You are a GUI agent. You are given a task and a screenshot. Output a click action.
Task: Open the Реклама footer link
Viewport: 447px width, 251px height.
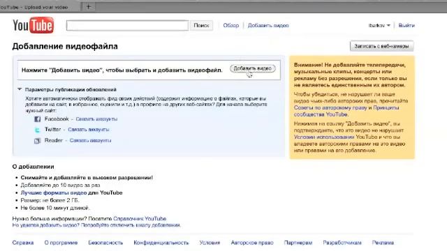click(x=383, y=243)
